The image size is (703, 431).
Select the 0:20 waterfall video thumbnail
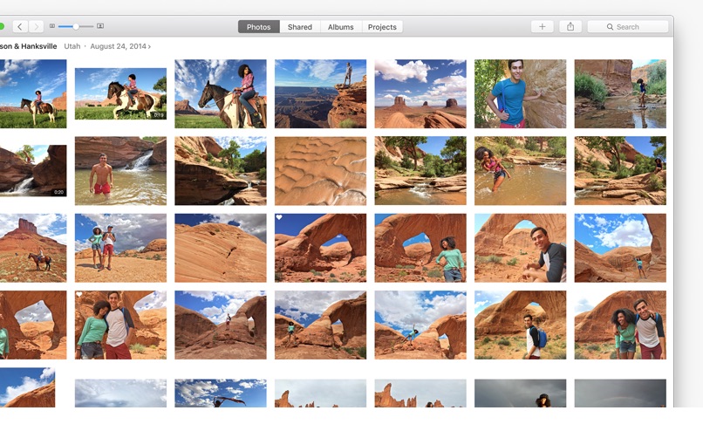pyautogui.click(x=31, y=170)
